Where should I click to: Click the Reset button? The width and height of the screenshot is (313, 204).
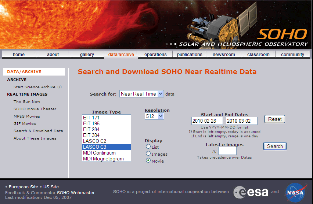coord(274,119)
